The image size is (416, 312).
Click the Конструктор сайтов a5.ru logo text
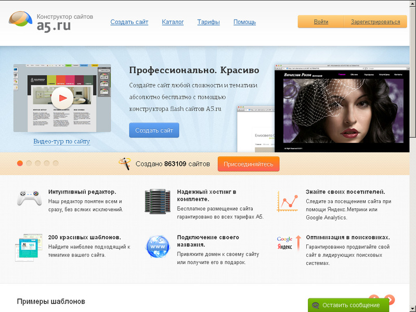pos(64,23)
